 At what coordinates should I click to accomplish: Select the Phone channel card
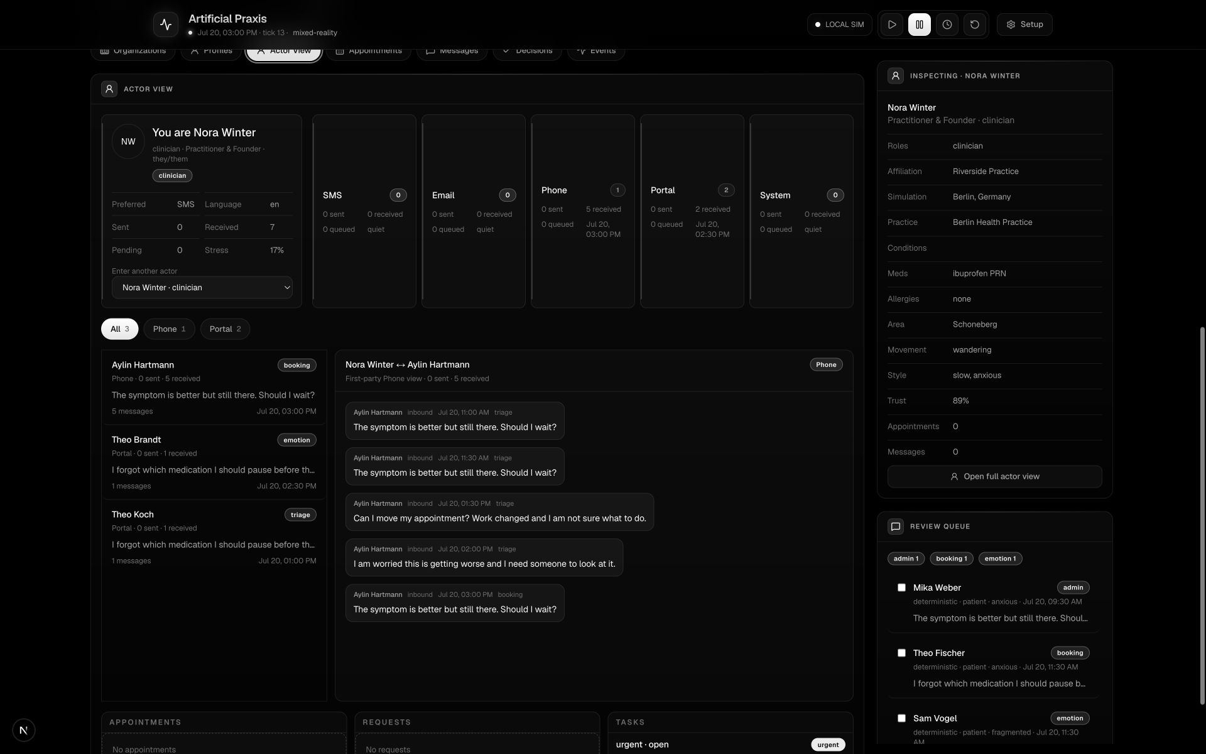583,211
